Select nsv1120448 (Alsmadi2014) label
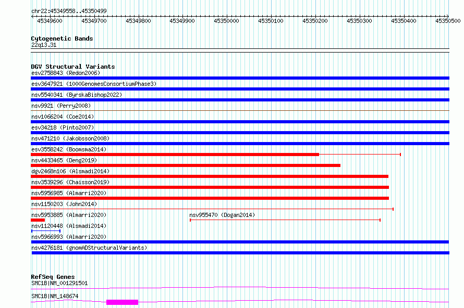Screen dimensions: 464x308 69,226
